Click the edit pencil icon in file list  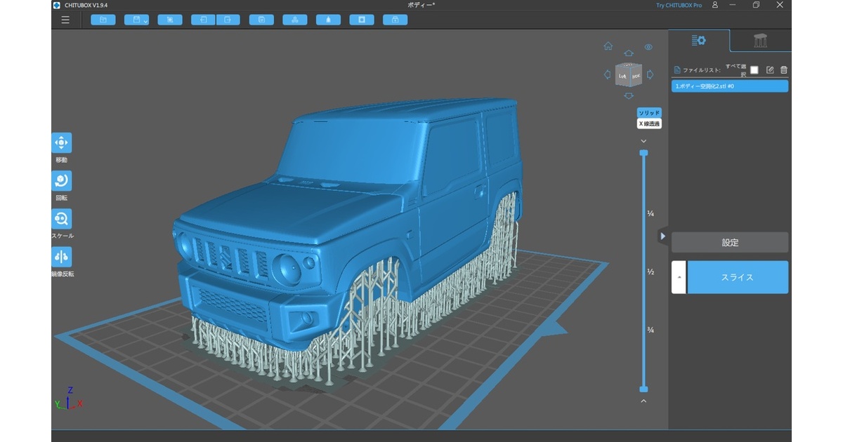(770, 70)
